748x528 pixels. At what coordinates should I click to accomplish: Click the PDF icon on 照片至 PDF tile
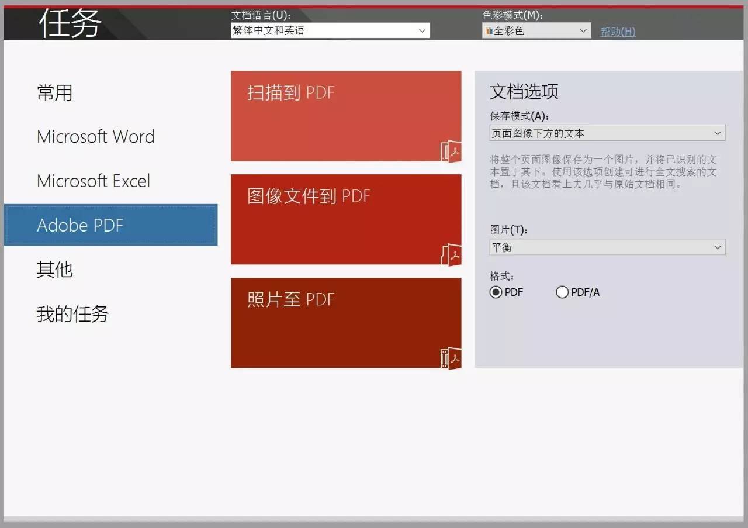click(451, 358)
